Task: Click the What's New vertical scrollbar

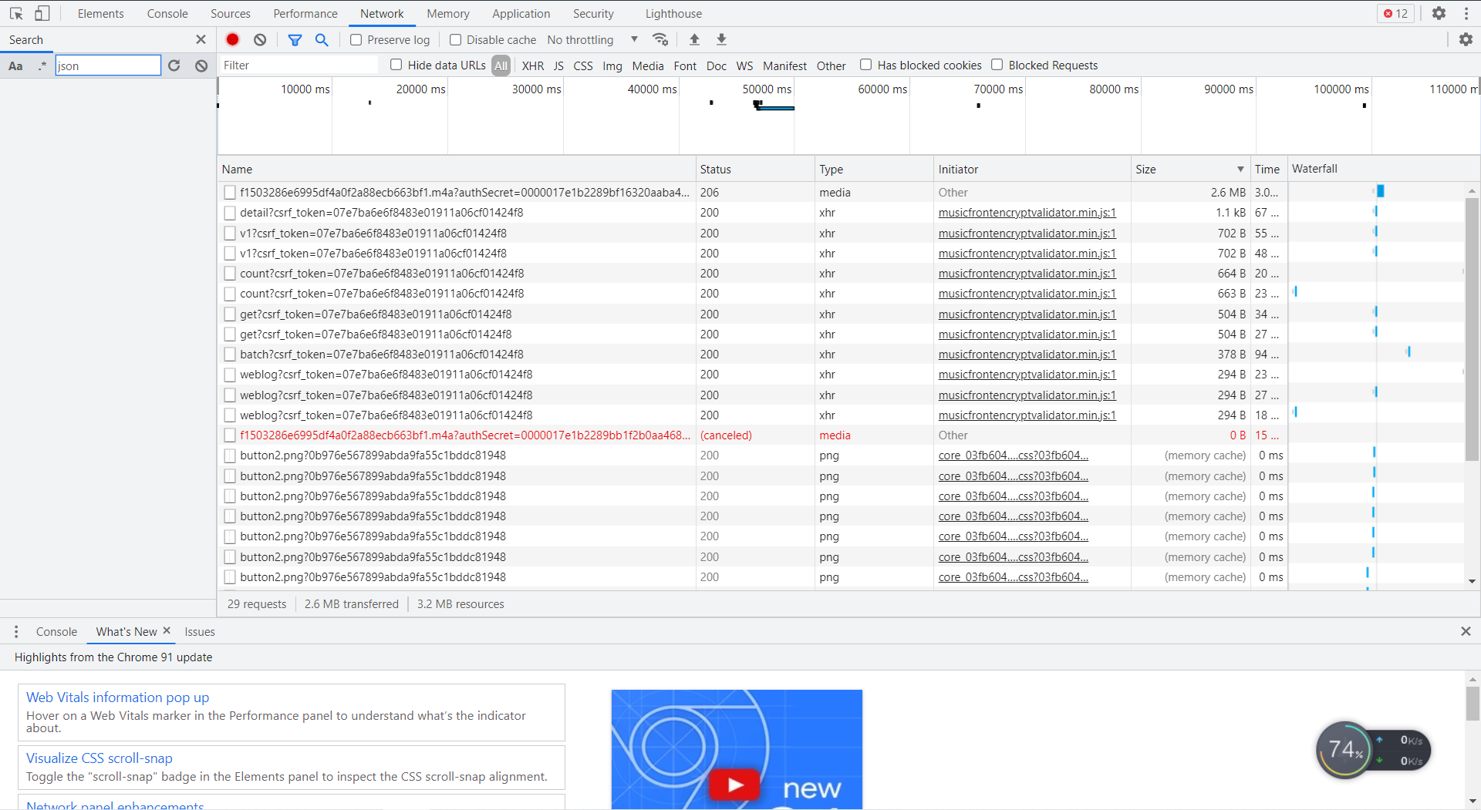Action: (1473, 704)
